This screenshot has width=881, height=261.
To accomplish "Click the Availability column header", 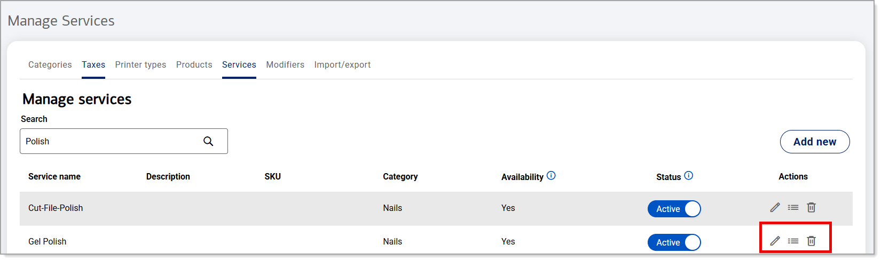I will click(522, 177).
